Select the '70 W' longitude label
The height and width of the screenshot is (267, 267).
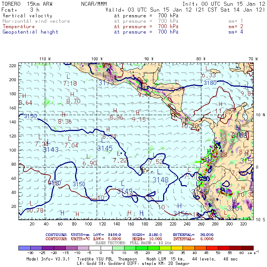pos(253,59)
